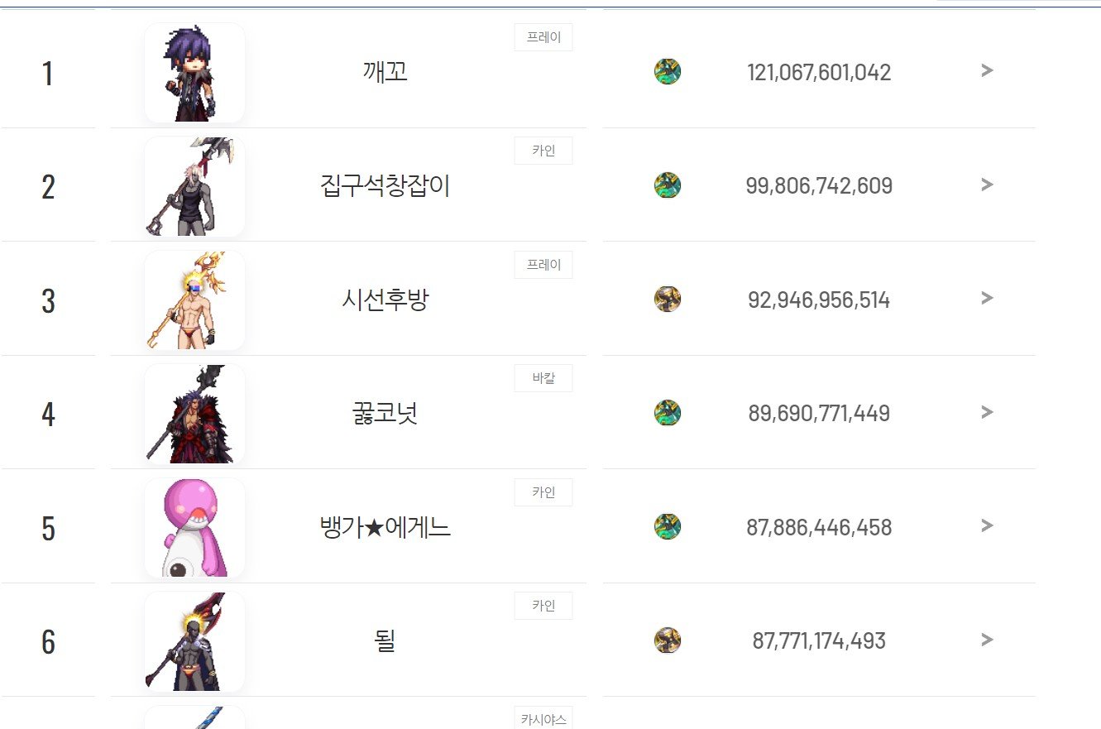
Task: Open rank 3 details via its arrow
Action: pyautogui.click(x=986, y=300)
